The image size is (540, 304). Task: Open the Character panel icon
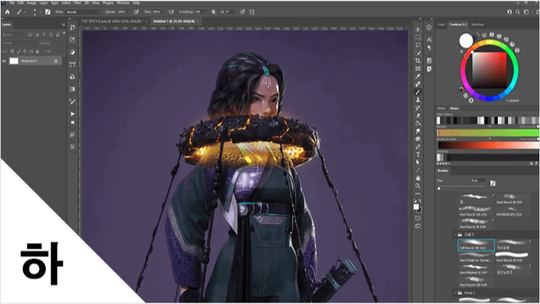pos(429,40)
